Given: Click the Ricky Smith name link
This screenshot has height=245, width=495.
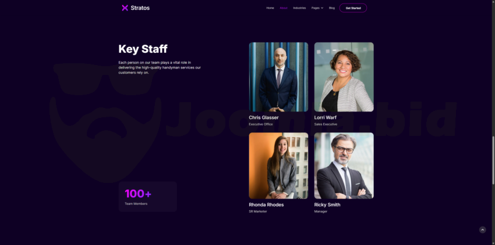Looking at the screenshot, I should coord(327,205).
